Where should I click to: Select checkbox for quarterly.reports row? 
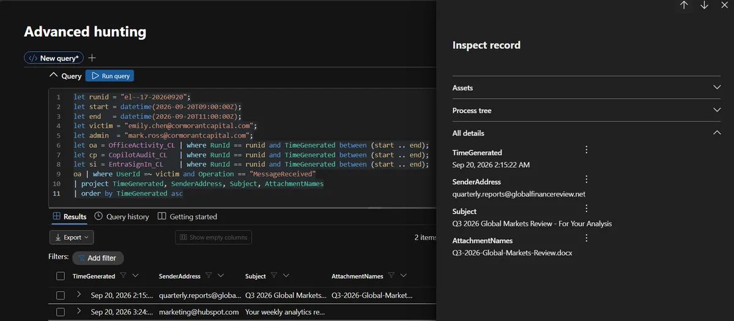click(61, 295)
